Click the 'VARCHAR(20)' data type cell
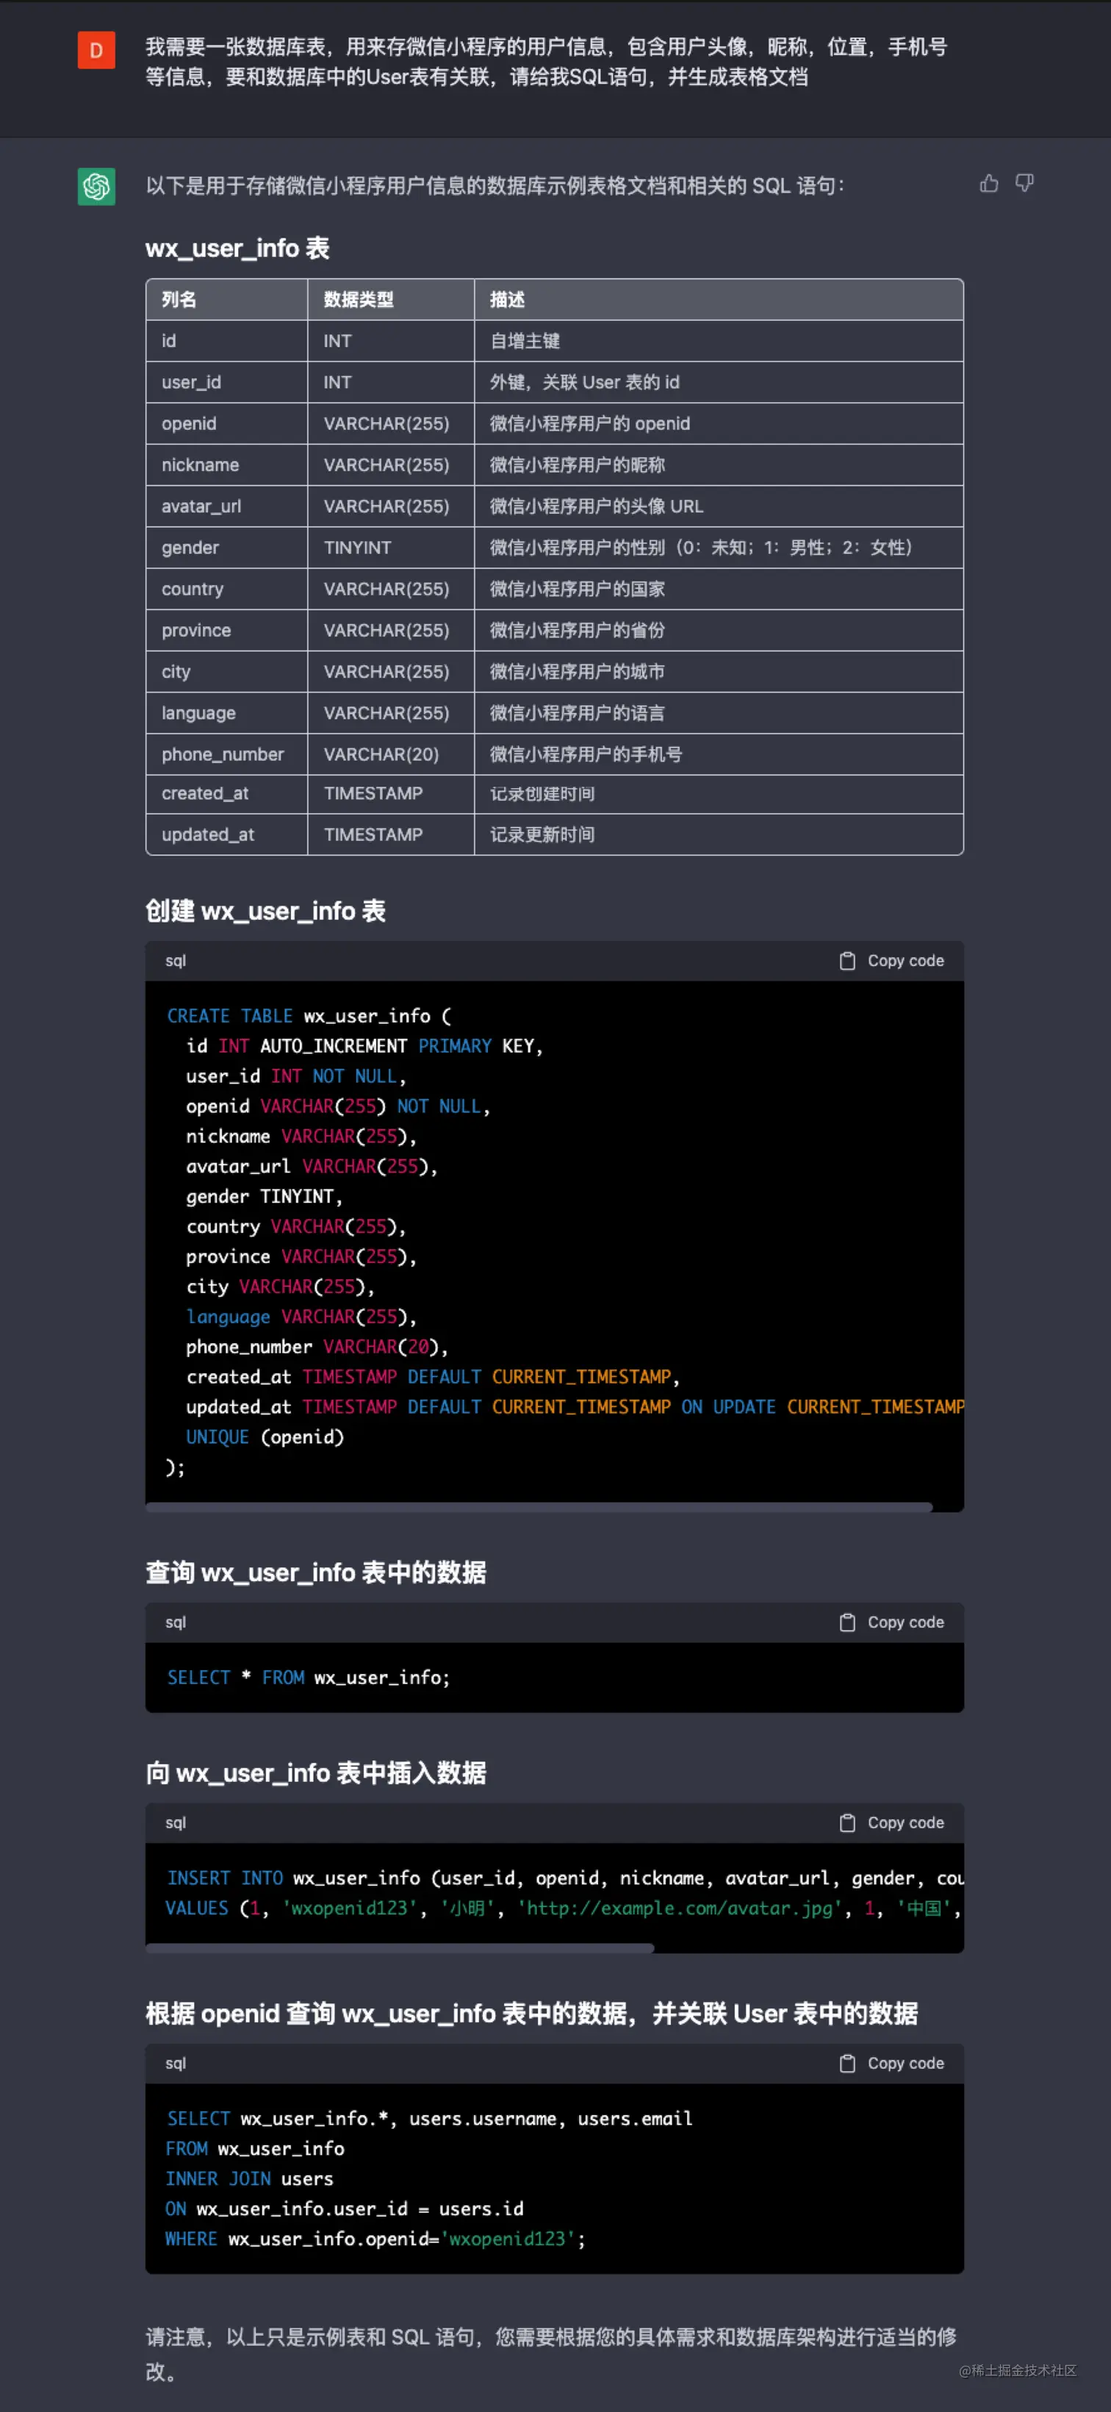The image size is (1111, 2412). coord(391,754)
